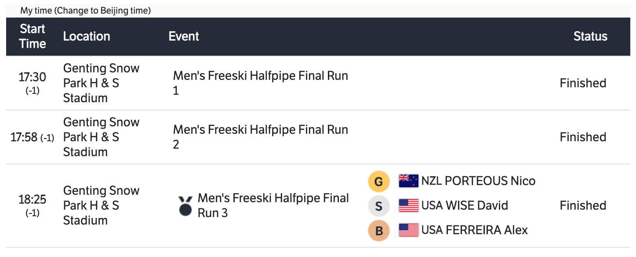Click the New Zealand flag icon
Viewport: 636px width, 257px height.
[408, 181]
